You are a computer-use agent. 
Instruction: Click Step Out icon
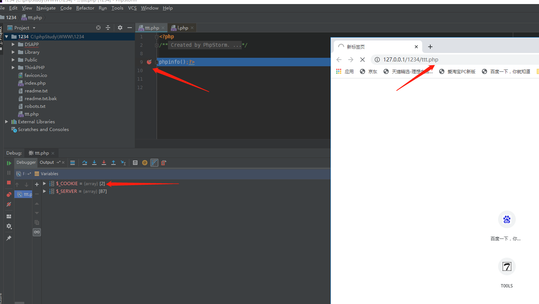click(x=113, y=163)
